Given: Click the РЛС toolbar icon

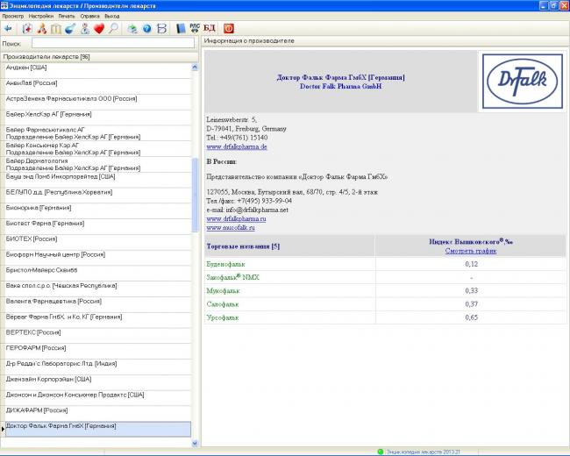Looking at the screenshot, I should point(195,28).
